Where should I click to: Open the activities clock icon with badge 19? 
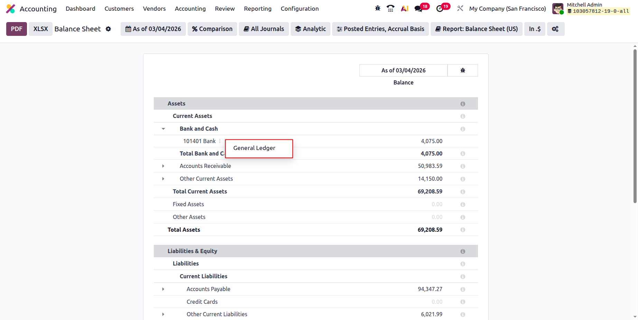440,9
